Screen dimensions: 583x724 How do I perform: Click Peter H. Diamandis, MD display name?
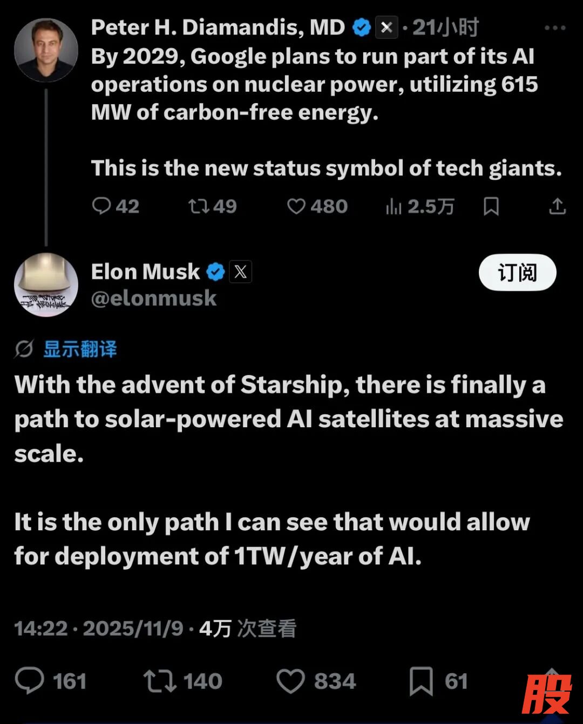point(218,28)
